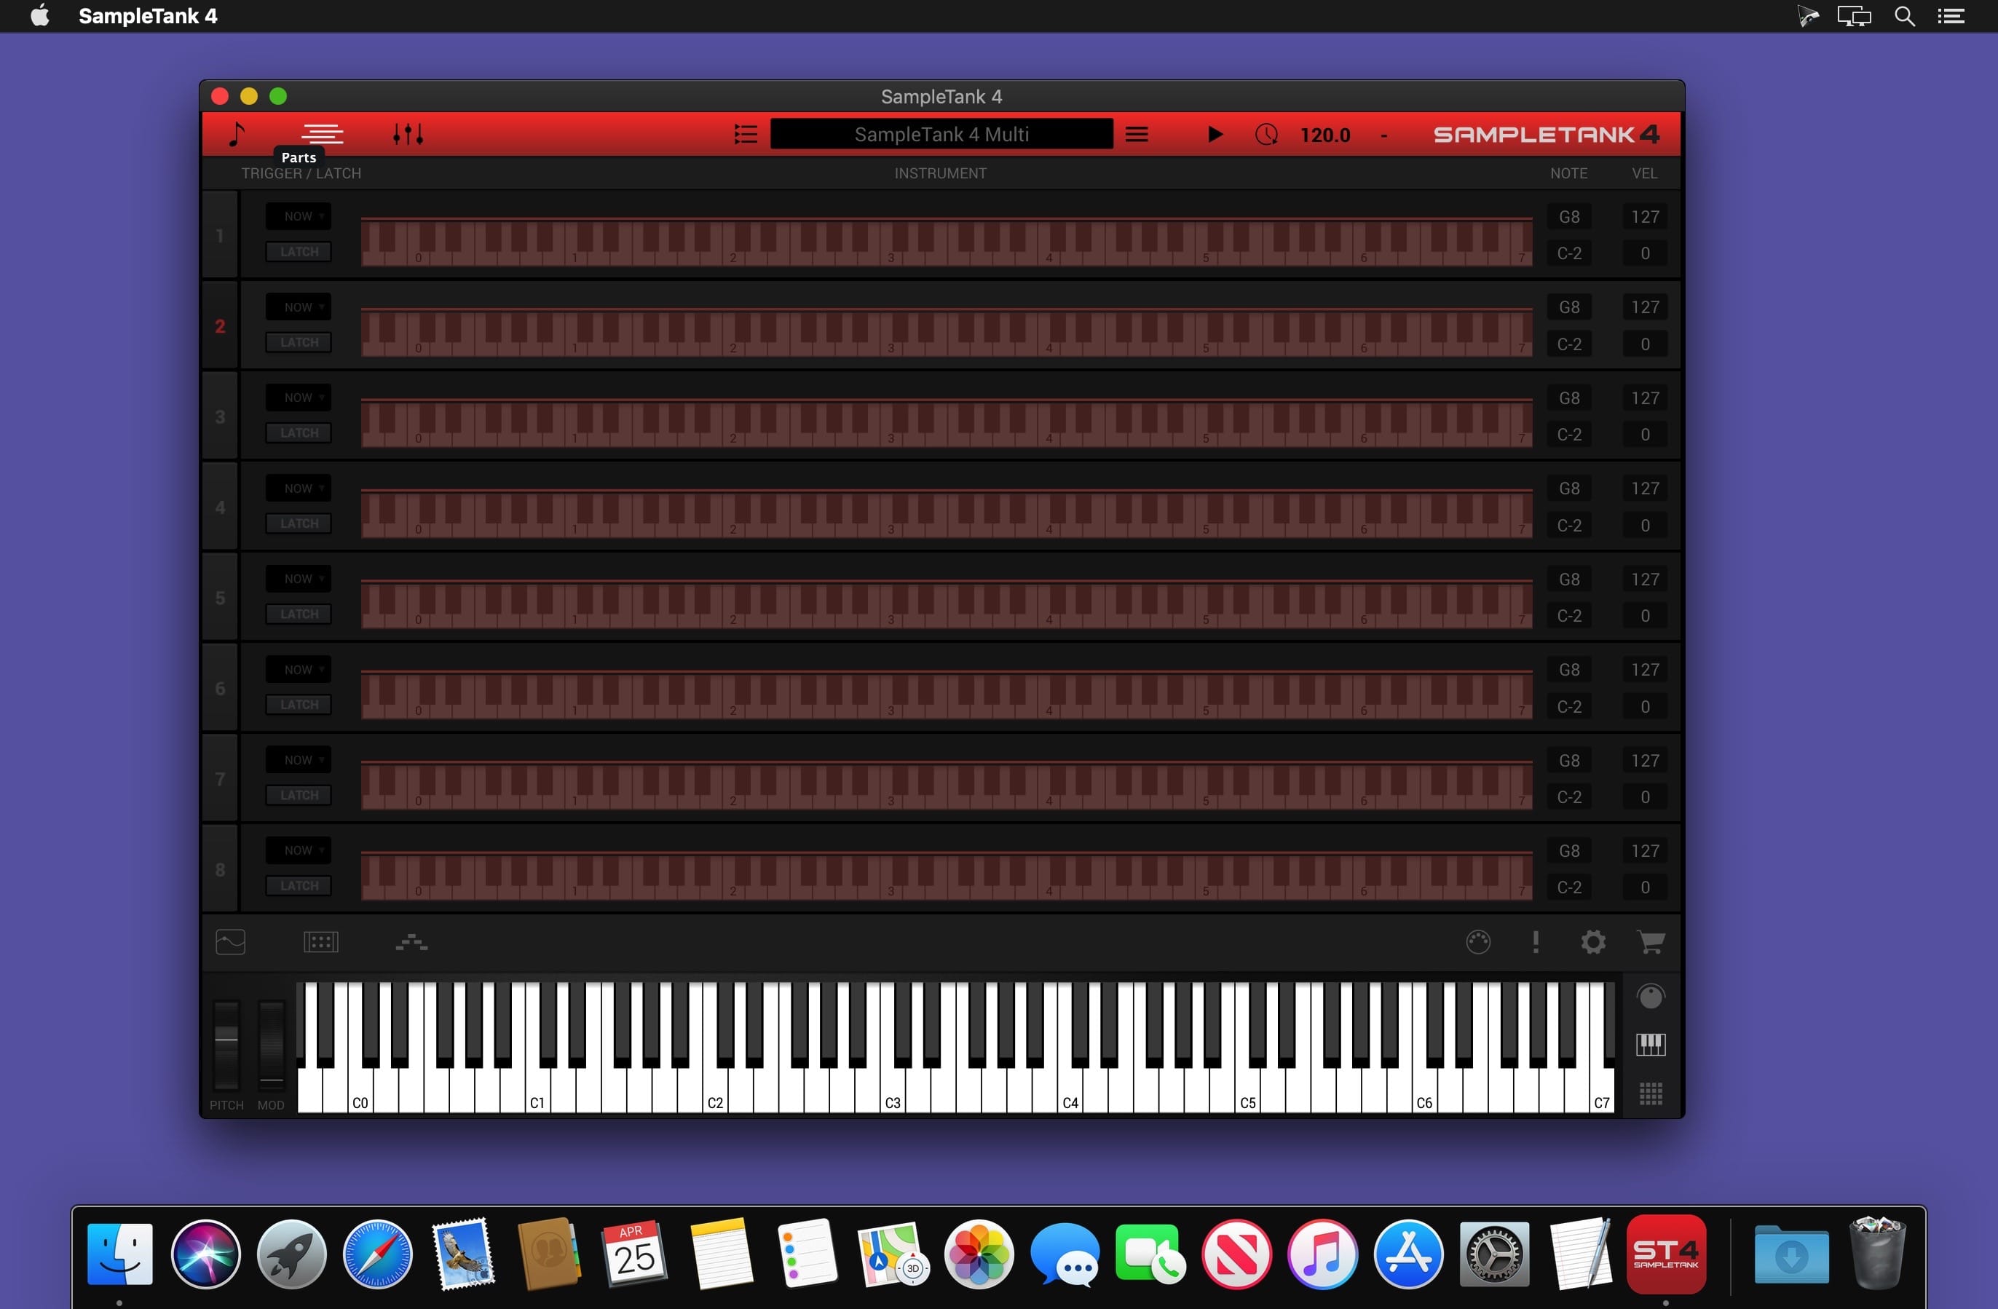This screenshot has height=1309, width=1998.
Task: Toggle LATCH for part 6
Action: pyautogui.click(x=299, y=705)
